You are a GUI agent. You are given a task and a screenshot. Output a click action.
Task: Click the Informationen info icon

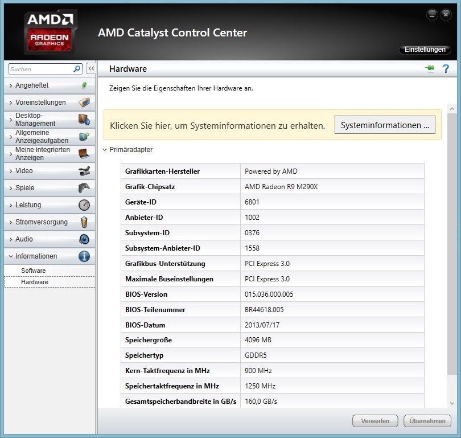click(84, 256)
